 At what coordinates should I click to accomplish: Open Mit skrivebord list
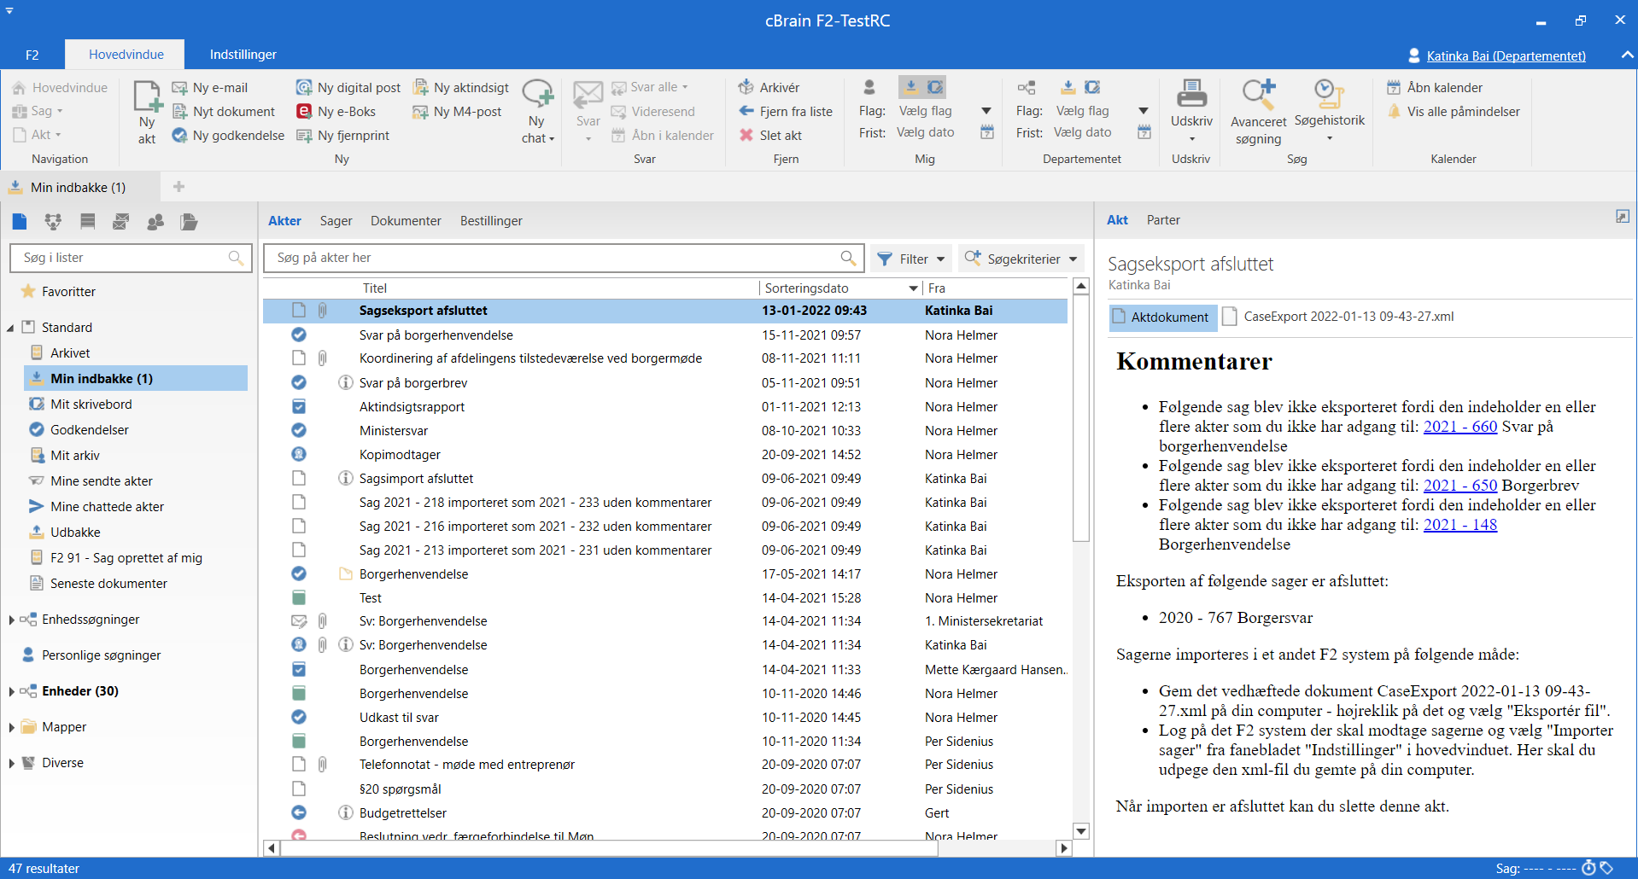[91, 405]
